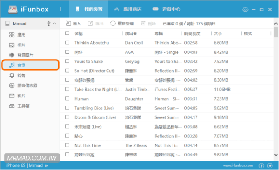Screen dimensions: 279x170
Task: Click the wallpaper flower icon in sidebar
Action: 12,55
